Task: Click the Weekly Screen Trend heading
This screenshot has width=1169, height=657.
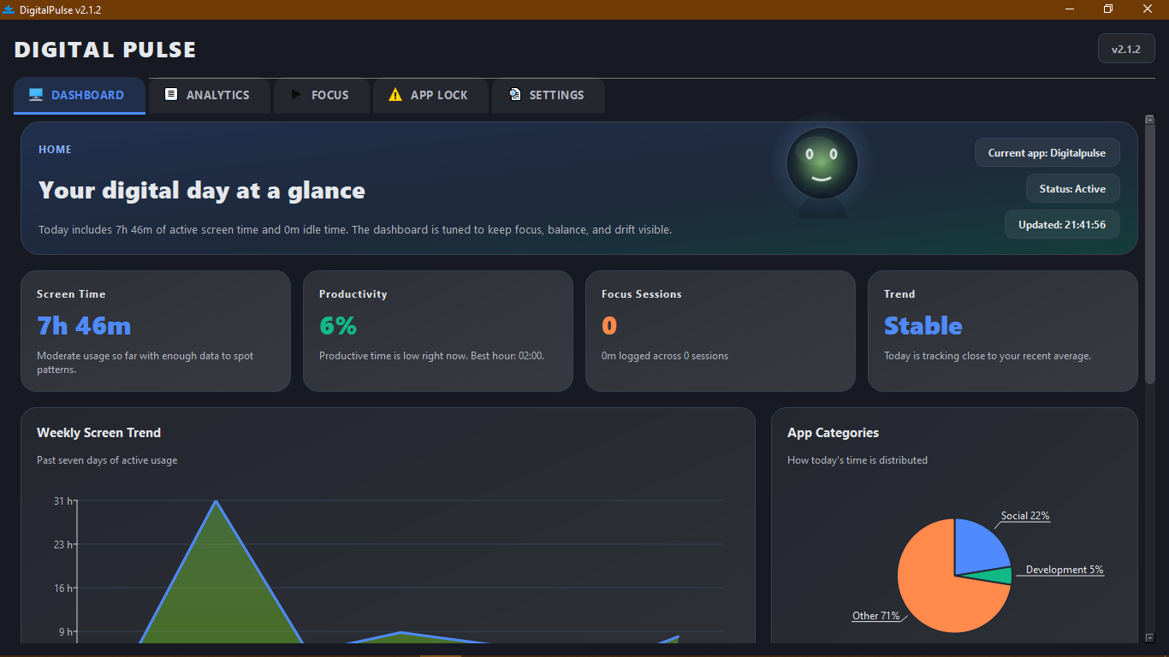Action: tap(98, 433)
